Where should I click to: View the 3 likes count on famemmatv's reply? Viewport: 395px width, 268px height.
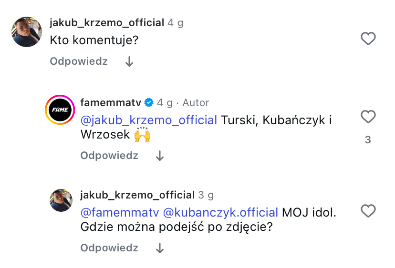368,140
